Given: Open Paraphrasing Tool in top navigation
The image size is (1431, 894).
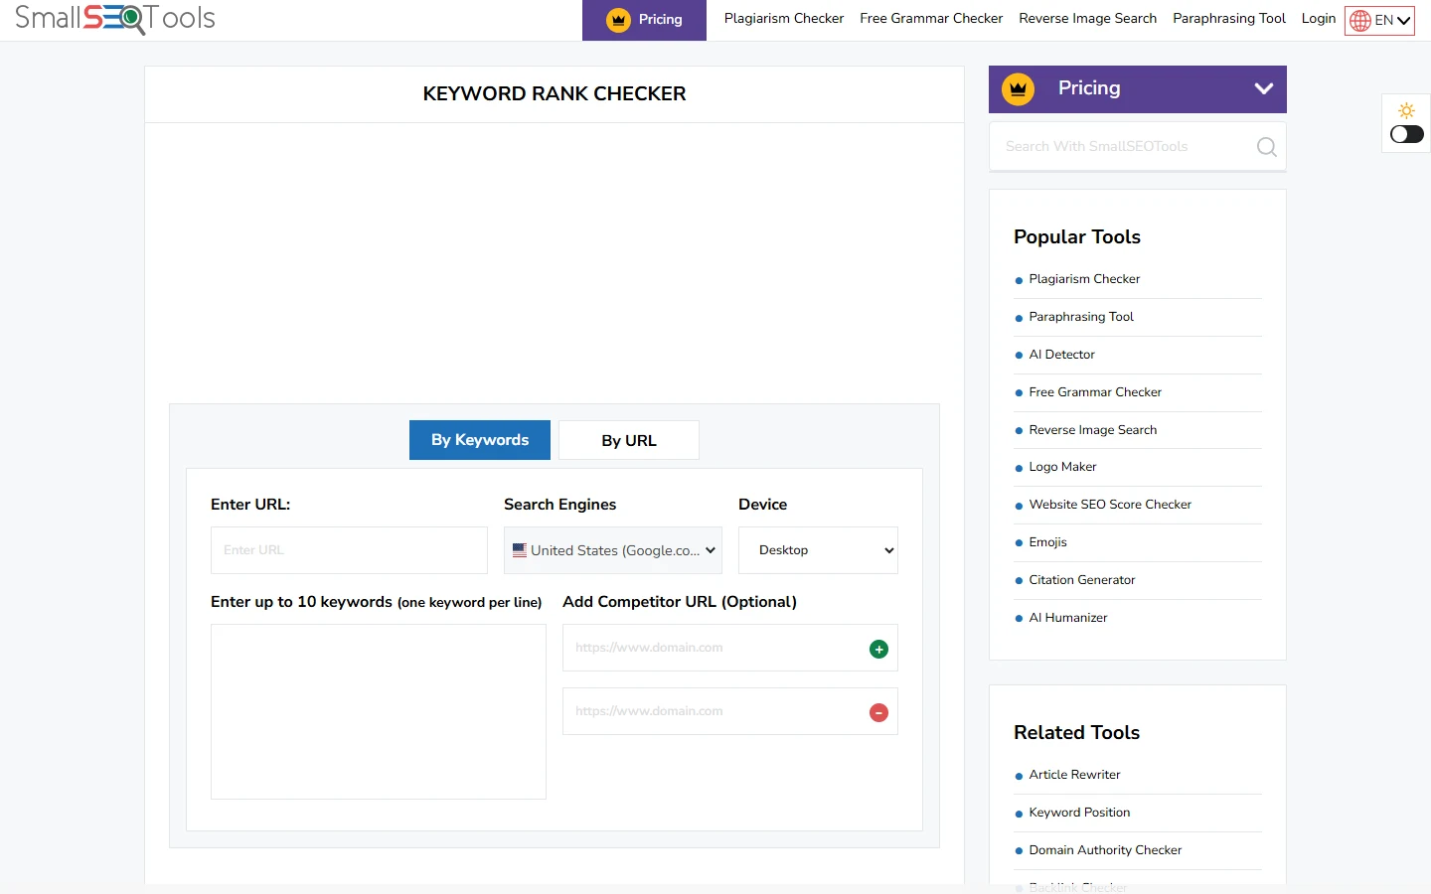Looking at the screenshot, I should tap(1229, 19).
